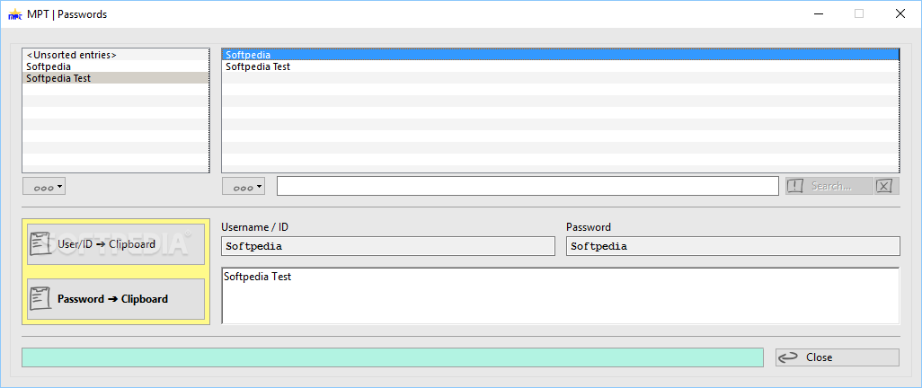922x388 pixels.
Task: Click the Username / ID field
Action: (388, 246)
